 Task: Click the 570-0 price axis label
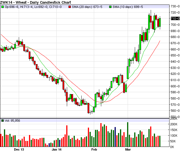(x=175, y=105)
